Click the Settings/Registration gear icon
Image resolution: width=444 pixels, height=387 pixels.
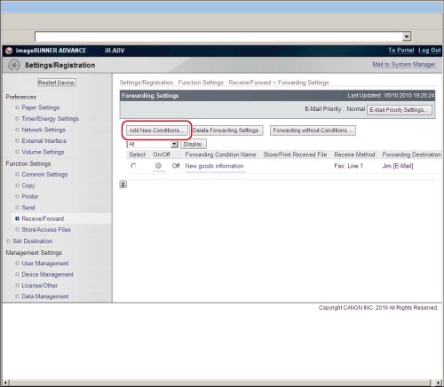click(13, 65)
